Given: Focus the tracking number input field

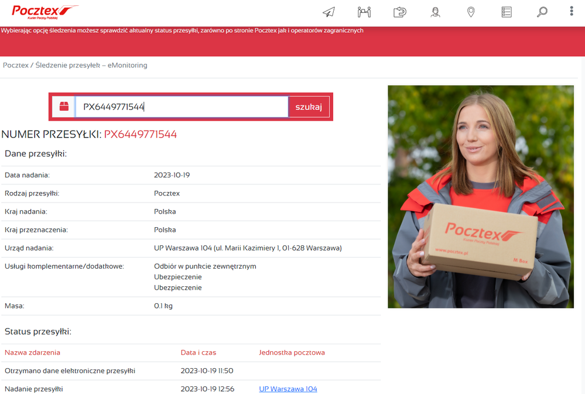Looking at the screenshot, I should point(182,107).
